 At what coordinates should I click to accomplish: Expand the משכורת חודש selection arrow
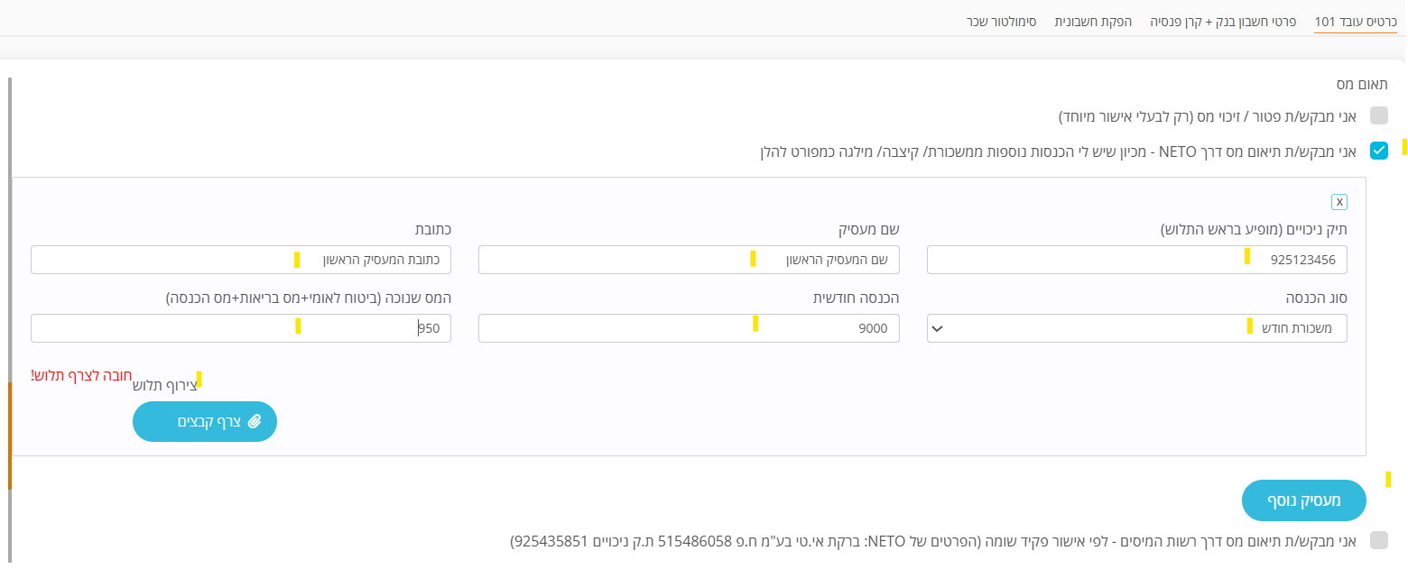pyautogui.click(x=938, y=328)
